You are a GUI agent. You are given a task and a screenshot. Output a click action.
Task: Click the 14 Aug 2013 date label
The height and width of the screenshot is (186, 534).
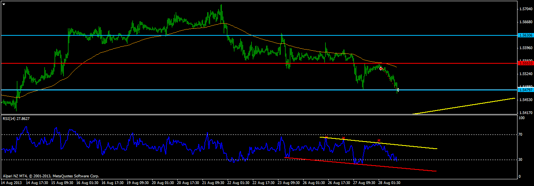[11, 183]
